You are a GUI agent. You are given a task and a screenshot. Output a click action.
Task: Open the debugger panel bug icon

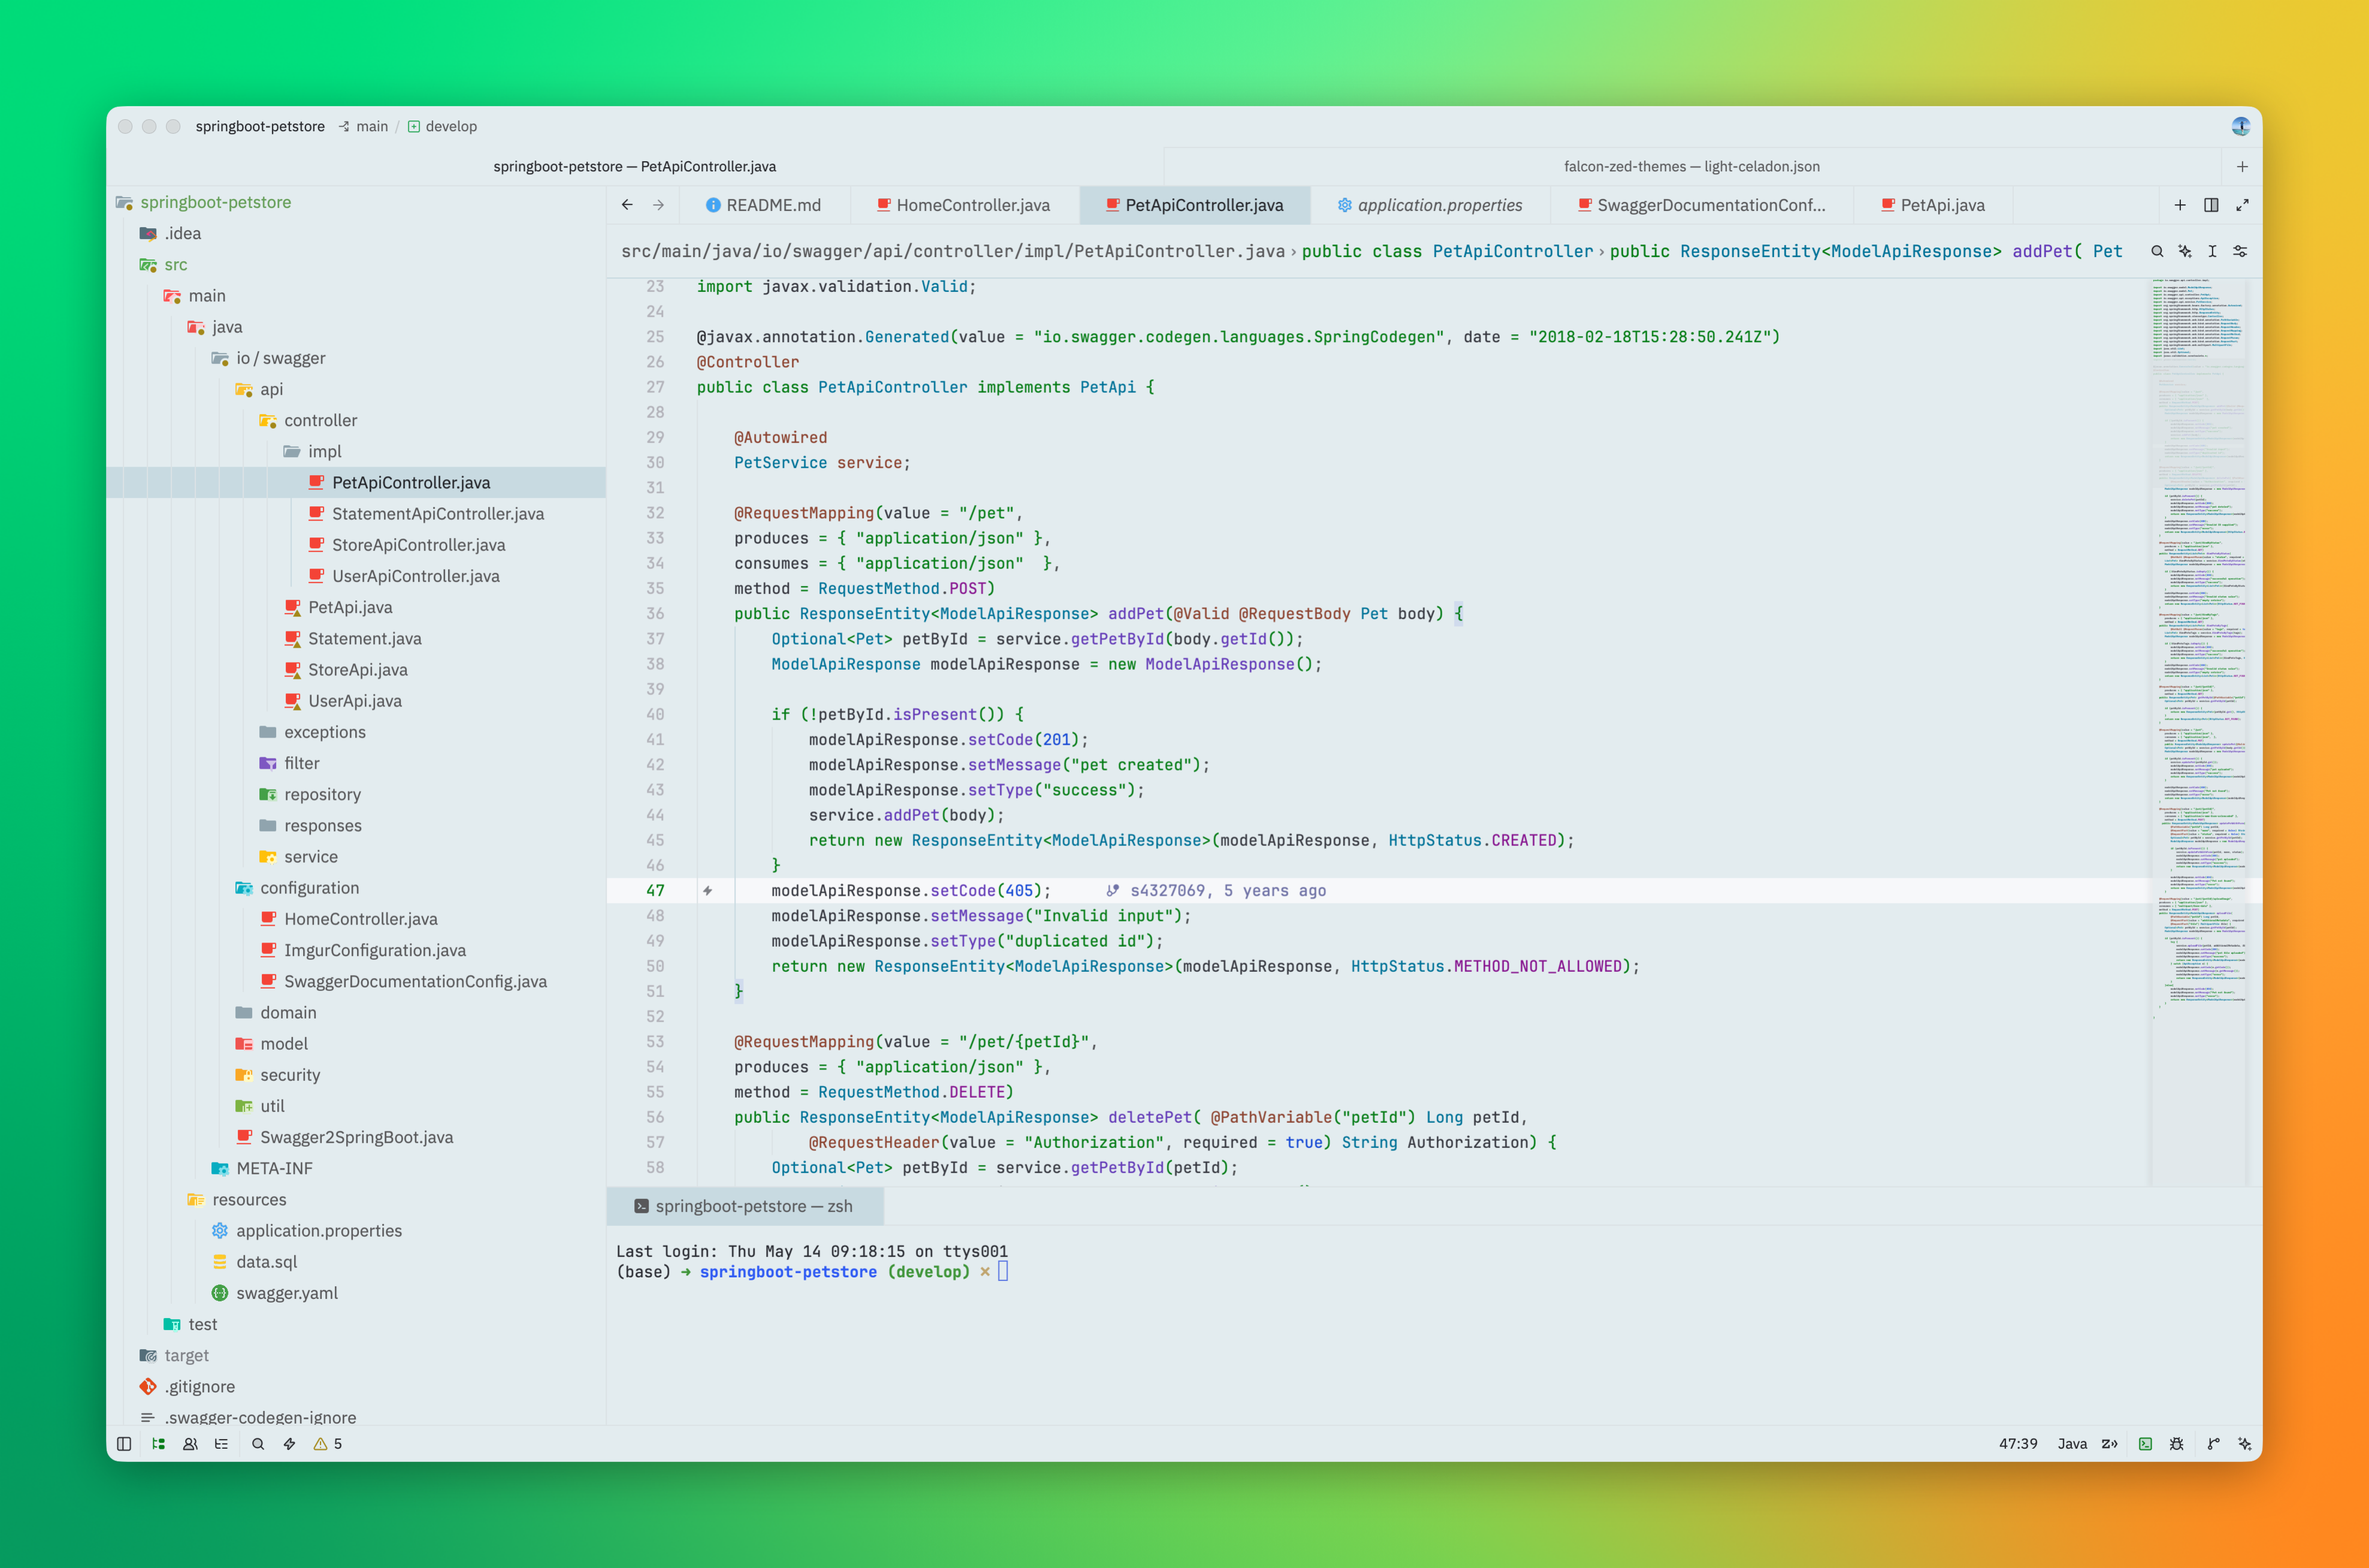click(2176, 1443)
